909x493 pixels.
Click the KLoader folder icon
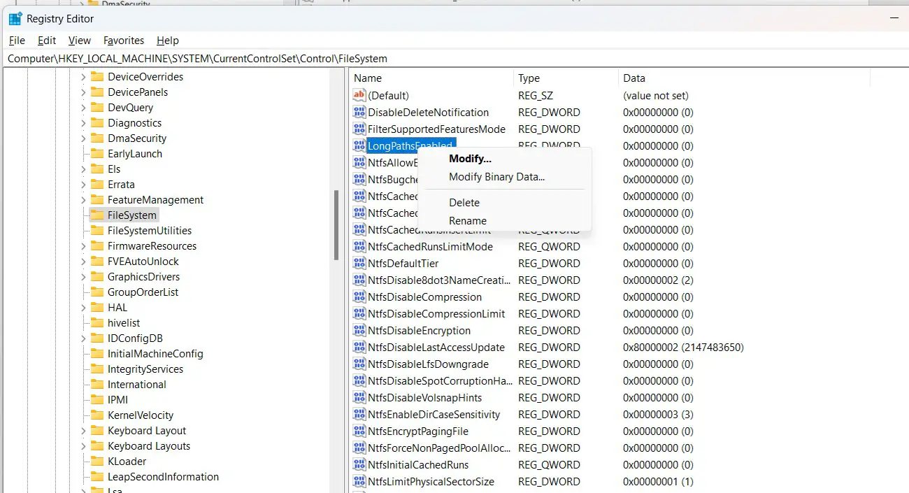pyautogui.click(x=96, y=461)
